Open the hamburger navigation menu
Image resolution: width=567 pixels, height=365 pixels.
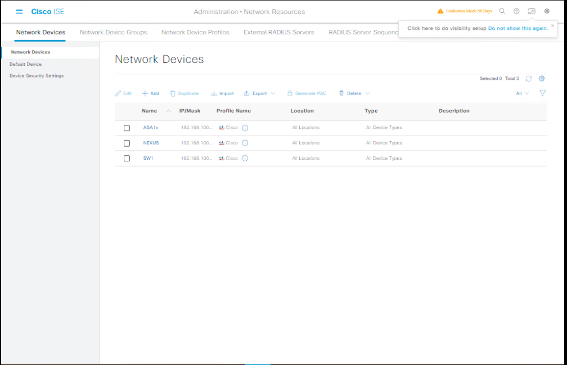(x=19, y=12)
